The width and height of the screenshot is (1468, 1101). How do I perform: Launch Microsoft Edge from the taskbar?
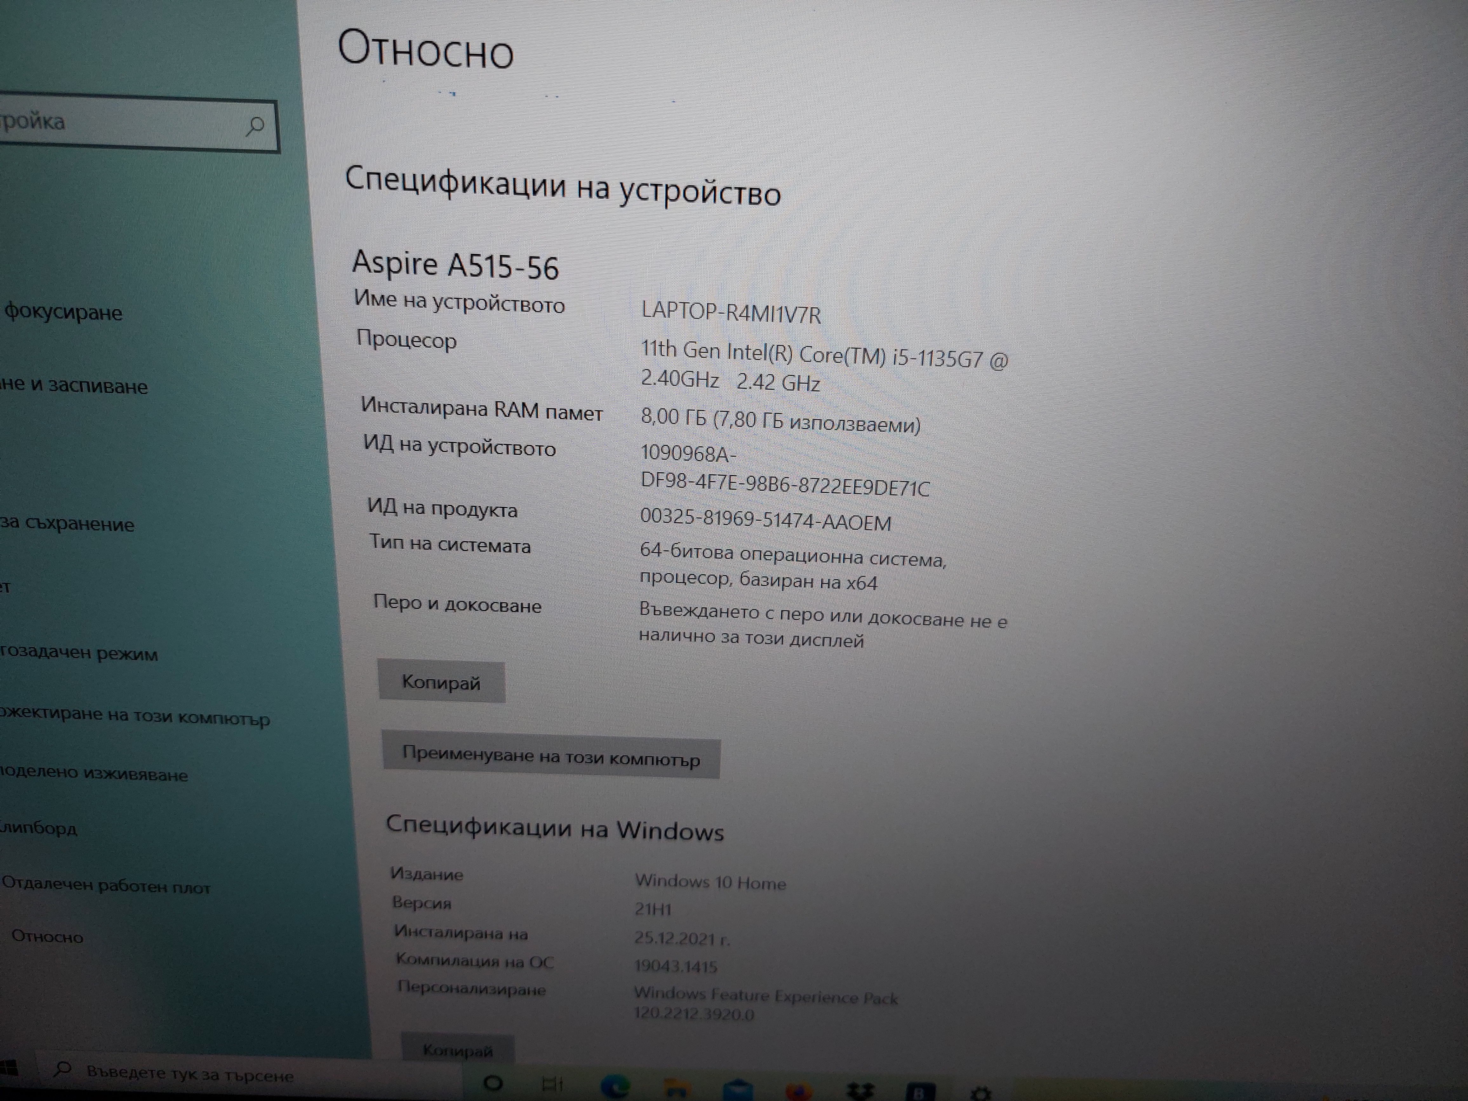(x=615, y=1086)
